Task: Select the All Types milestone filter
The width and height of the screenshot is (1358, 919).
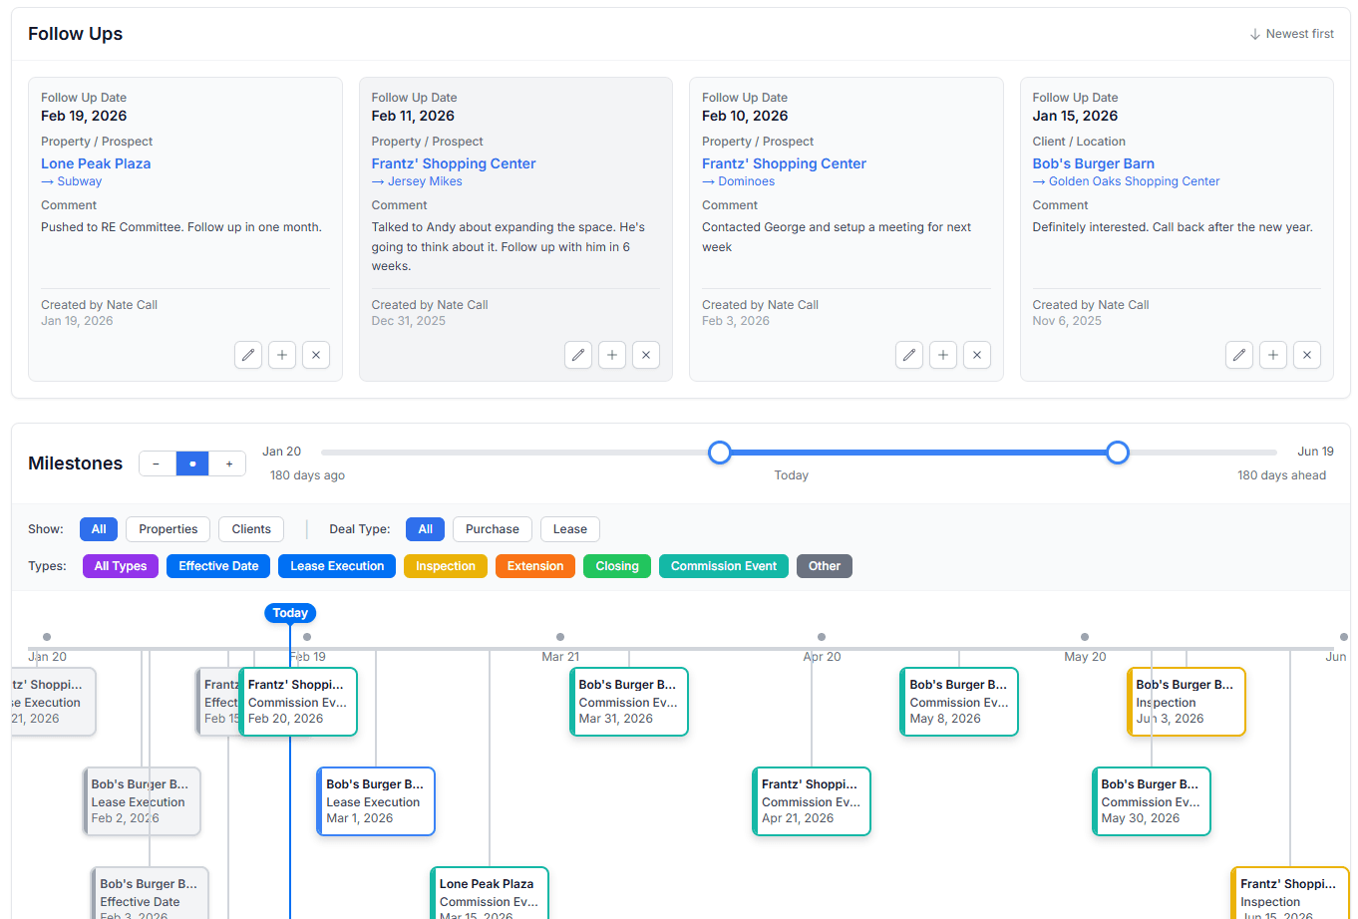Action: click(120, 565)
